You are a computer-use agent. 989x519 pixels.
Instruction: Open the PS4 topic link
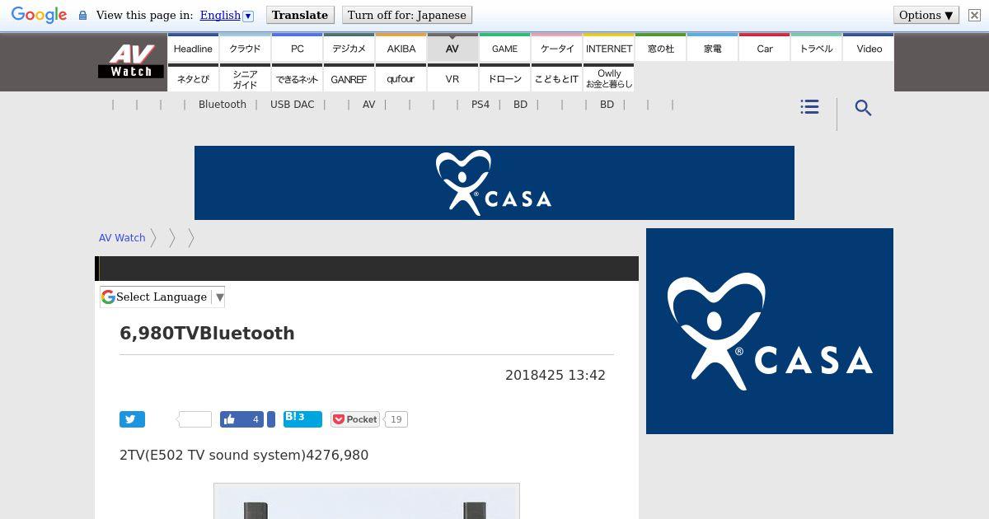click(x=480, y=105)
